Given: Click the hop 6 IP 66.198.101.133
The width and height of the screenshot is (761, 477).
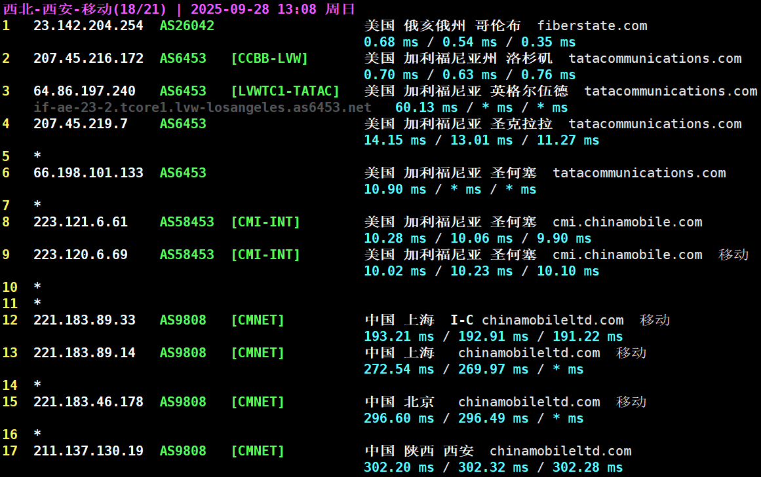Looking at the screenshot, I should click(88, 173).
